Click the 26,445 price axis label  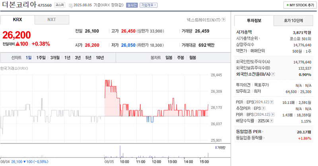pos(216,75)
